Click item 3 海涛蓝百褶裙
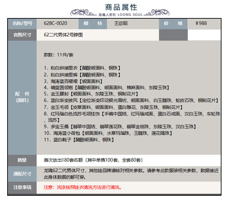Viewport: 229px width, 201px height. [x=73, y=81]
